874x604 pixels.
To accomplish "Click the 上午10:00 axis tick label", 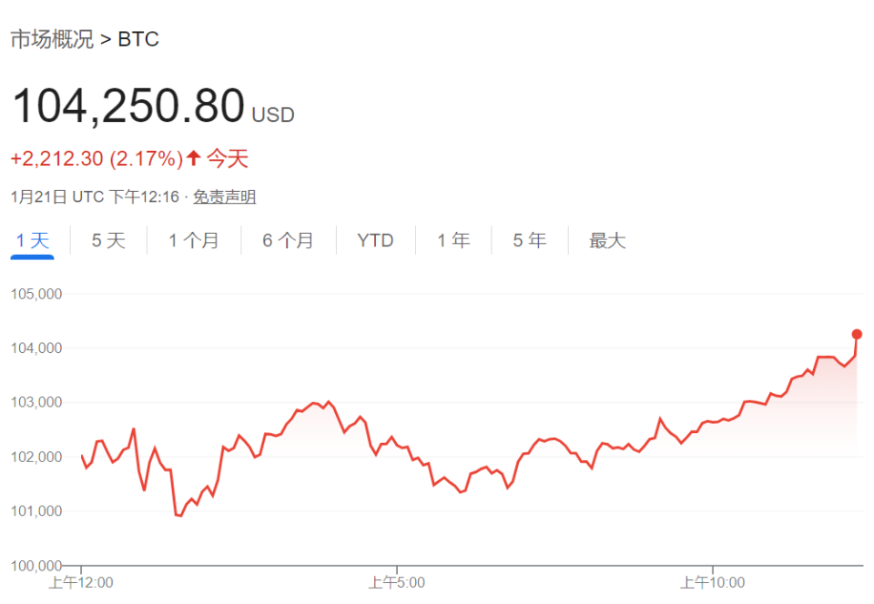I will pyautogui.click(x=712, y=582).
